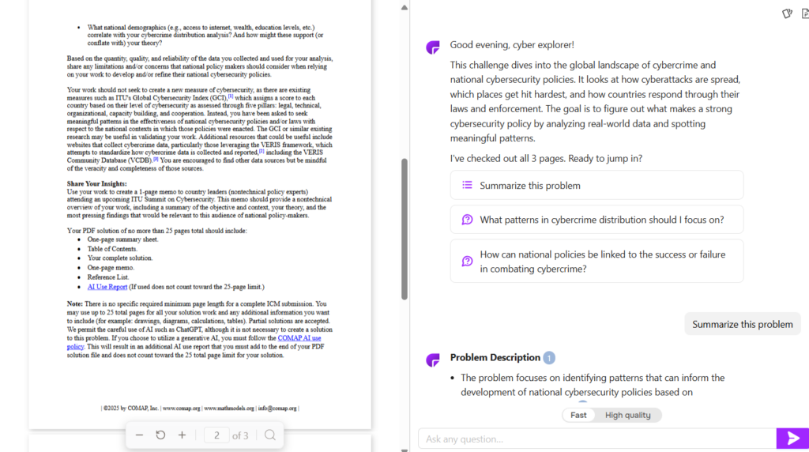The width and height of the screenshot is (809, 452).
Task: Click the 'Problem Description' heading
Action: (495, 358)
